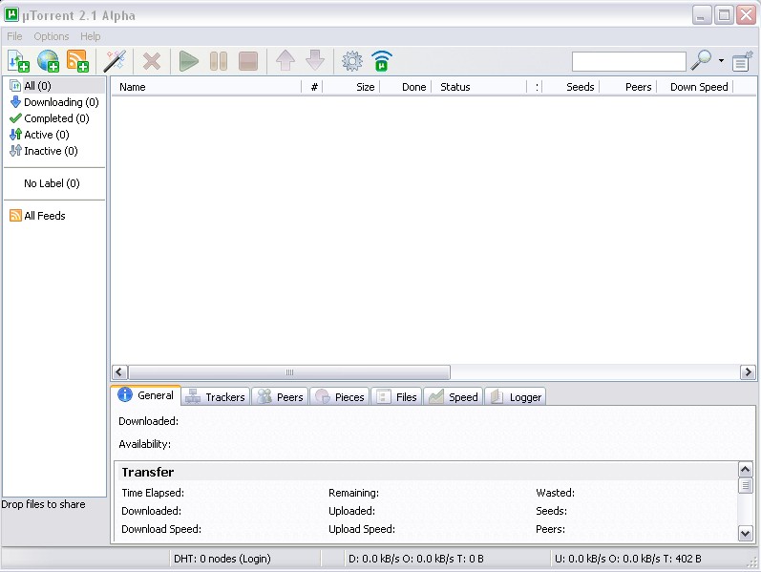Click the green Start torrent icon
This screenshot has height=572, width=761.
click(189, 62)
